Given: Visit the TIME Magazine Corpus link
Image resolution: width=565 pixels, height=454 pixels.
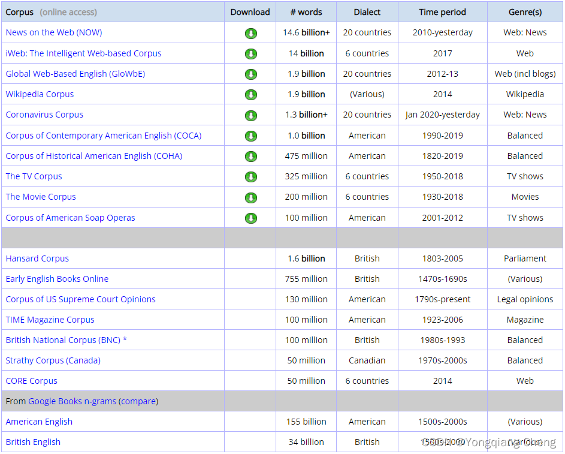Looking at the screenshot, I should tap(50, 320).
